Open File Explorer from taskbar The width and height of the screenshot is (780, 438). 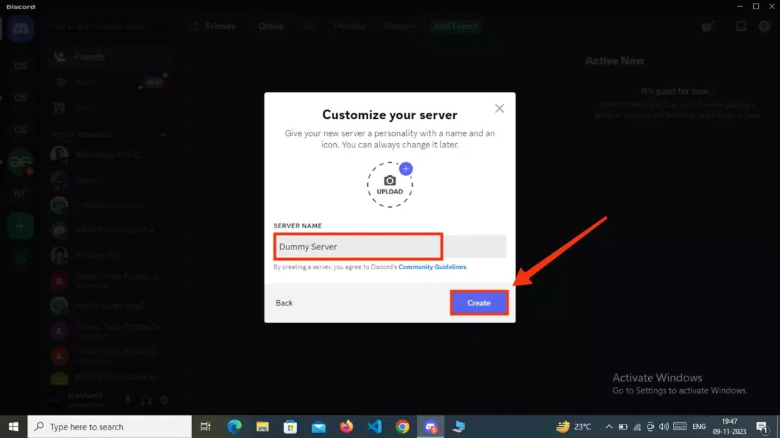click(262, 427)
